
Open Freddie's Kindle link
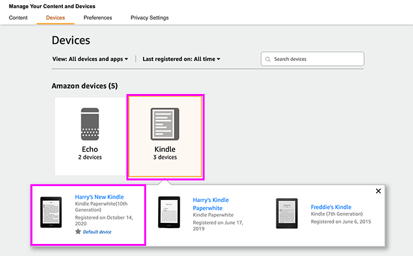[331, 207]
